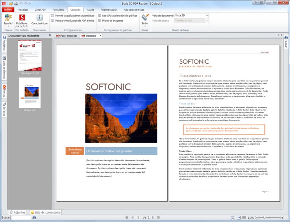Open the Estilo theme dropdown
This screenshot has width=290, height=222.
click(x=145, y=20)
